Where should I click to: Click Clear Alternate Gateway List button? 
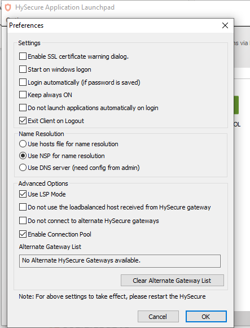point(172,281)
